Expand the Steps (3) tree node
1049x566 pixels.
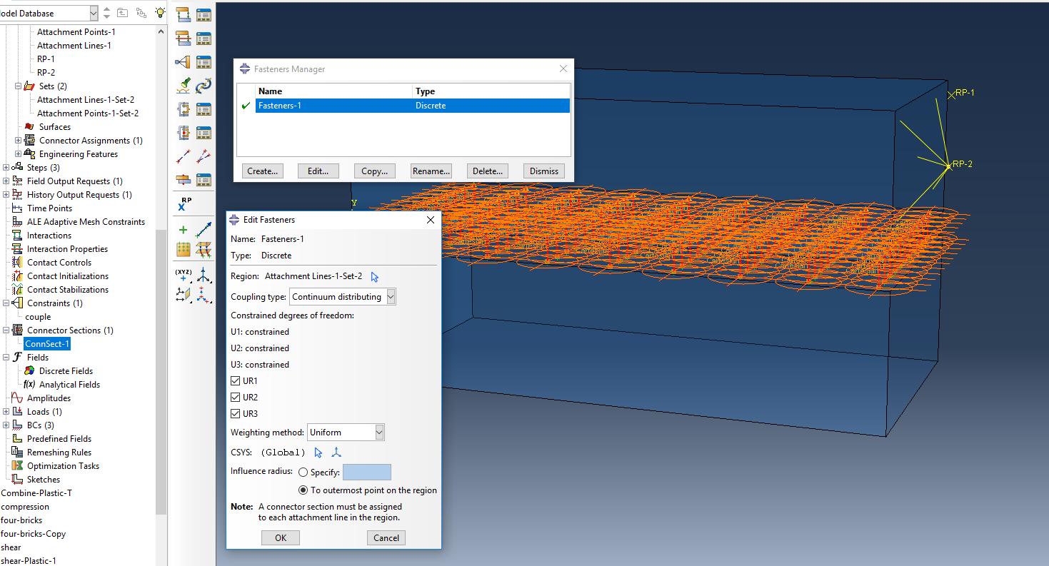coord(6,168)
